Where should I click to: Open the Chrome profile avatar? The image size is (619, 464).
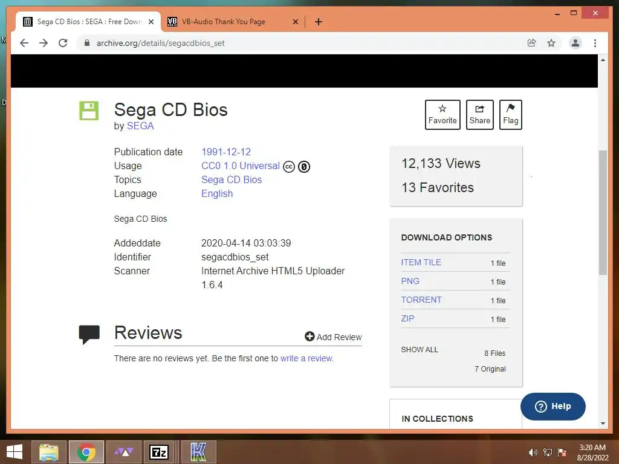click(575, 43)
